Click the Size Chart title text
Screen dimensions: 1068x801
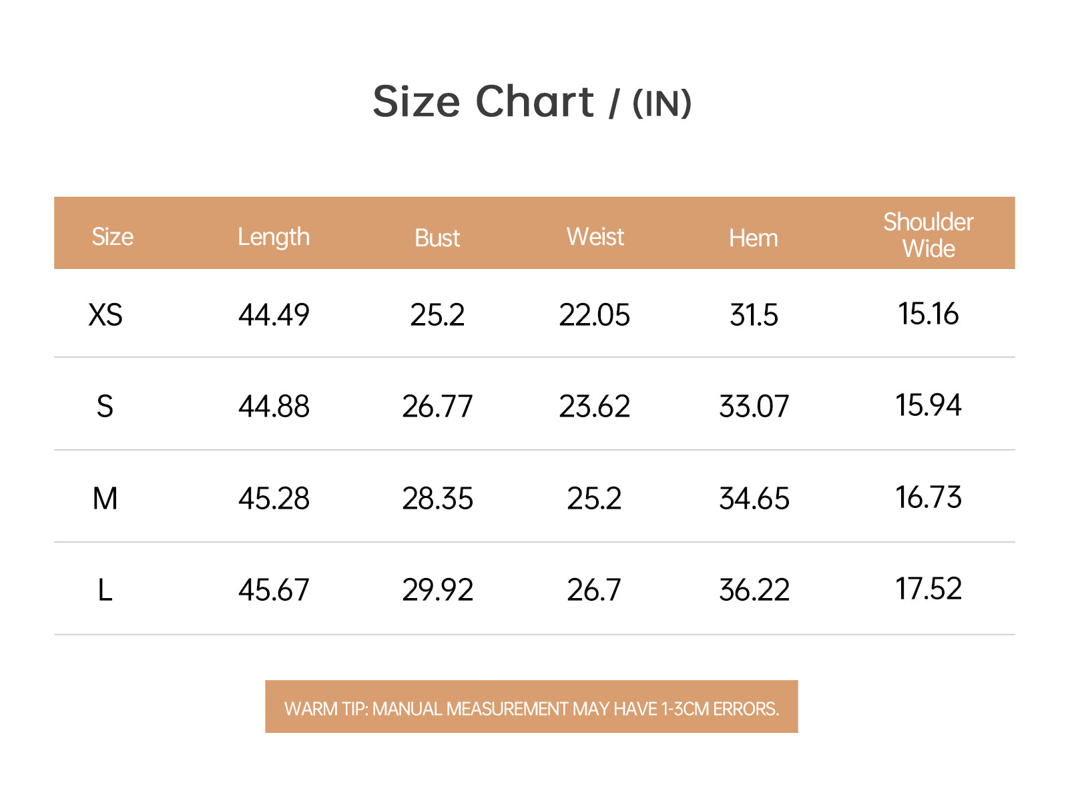532,102
